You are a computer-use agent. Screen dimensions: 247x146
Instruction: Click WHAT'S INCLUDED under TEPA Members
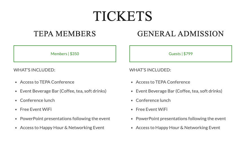(34, 70)
